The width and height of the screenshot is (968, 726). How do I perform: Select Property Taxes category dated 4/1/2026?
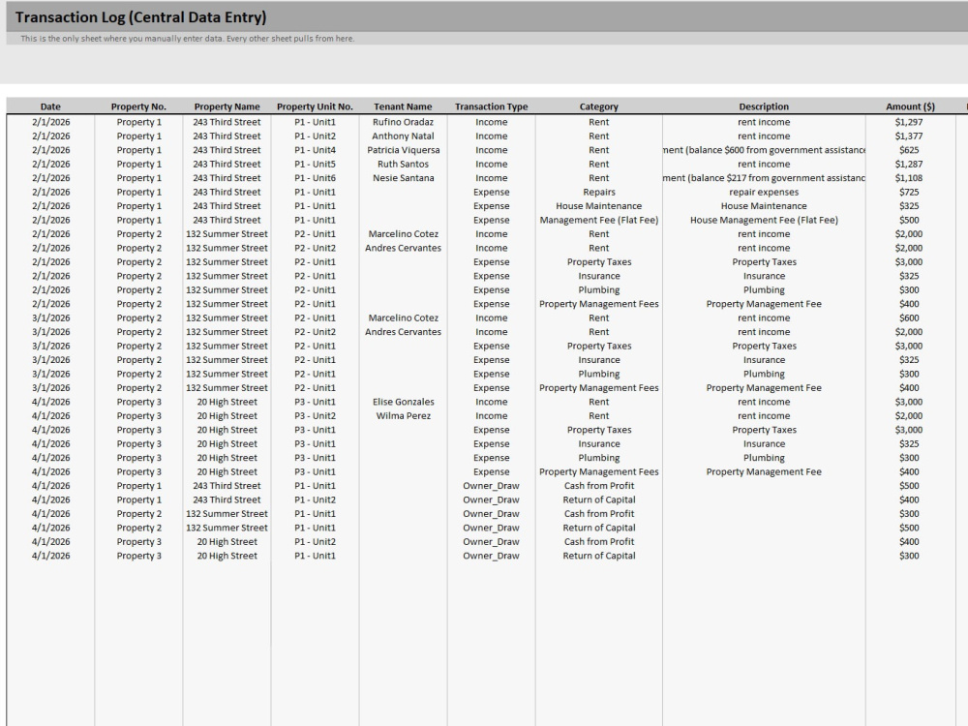[x=599, y=430]
